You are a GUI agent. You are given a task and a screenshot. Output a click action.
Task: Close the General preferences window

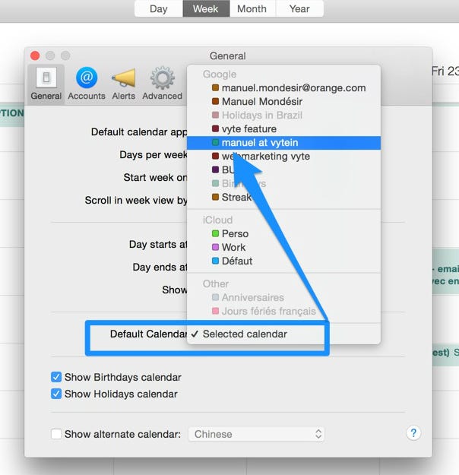point(35,55)
